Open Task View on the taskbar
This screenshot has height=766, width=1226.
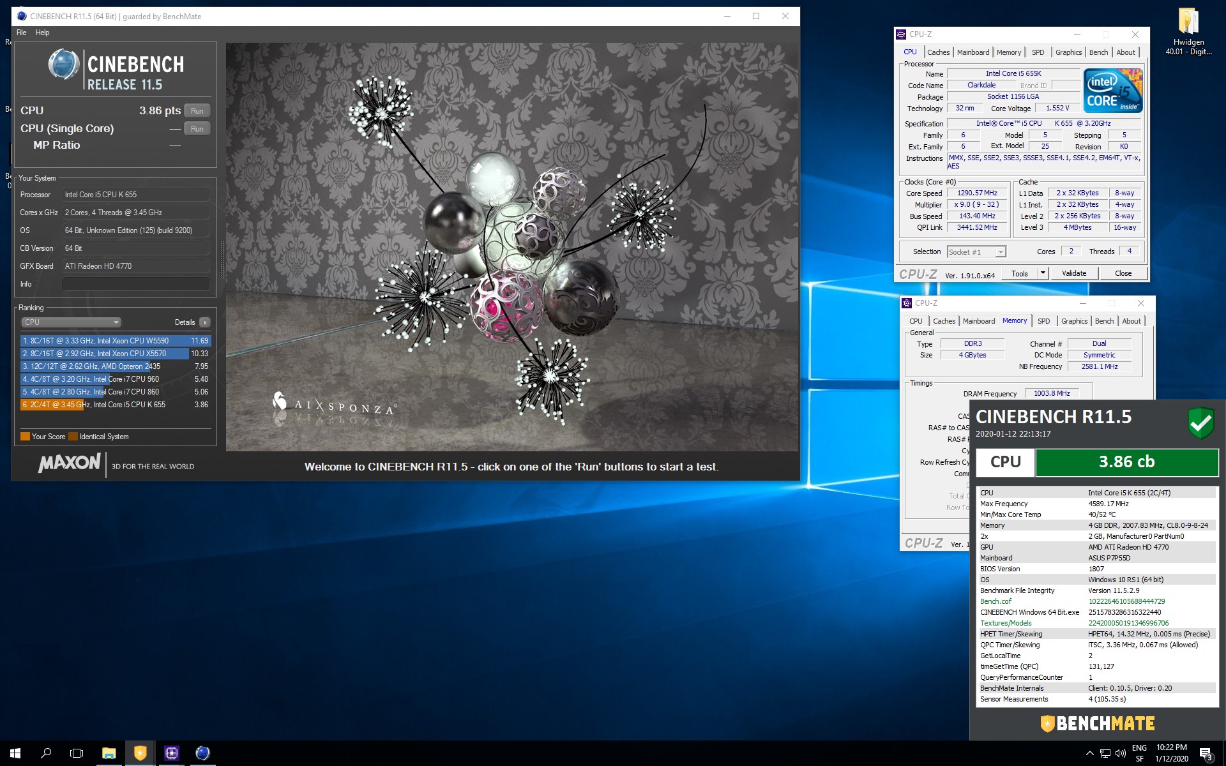tap(77, 753)
